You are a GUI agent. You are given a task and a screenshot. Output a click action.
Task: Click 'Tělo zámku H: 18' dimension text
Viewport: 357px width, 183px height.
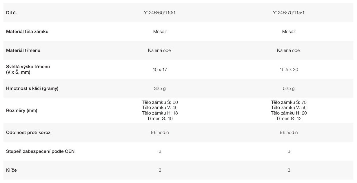pos(160,113)
